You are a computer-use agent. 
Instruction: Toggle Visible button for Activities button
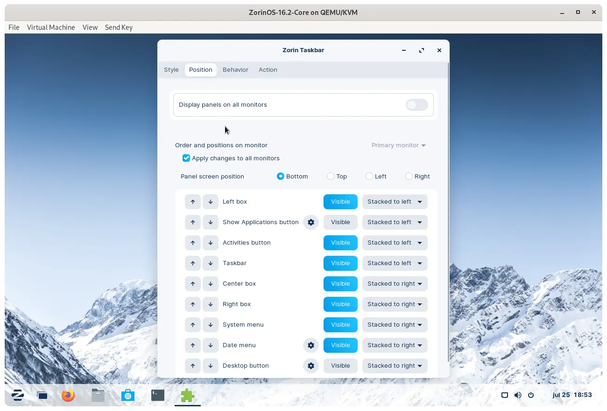340,243
